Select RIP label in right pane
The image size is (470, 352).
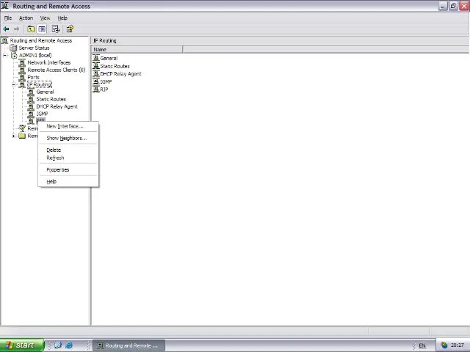(x=104, y=89)
